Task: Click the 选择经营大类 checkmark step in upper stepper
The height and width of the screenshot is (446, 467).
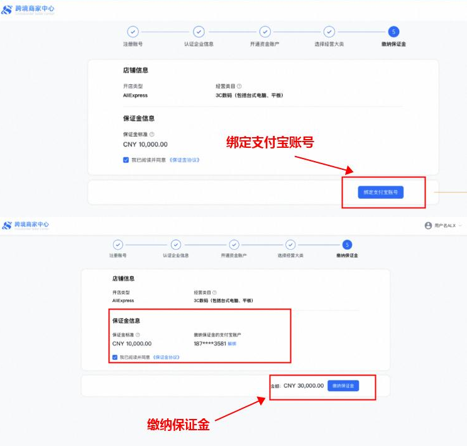Action: [329, 31]
